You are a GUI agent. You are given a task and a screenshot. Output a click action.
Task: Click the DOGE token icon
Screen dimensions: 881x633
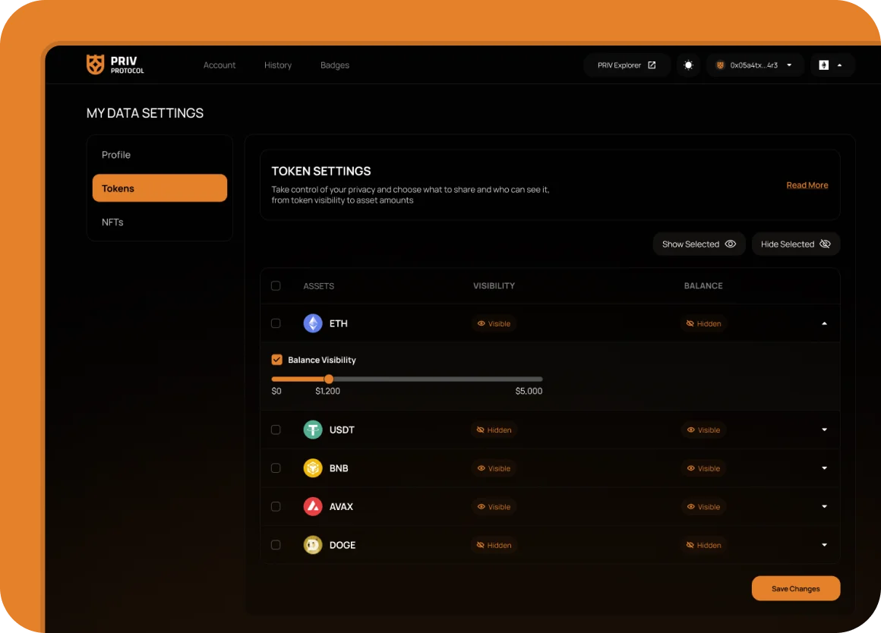click(313, 545)
